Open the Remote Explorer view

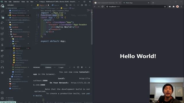[2, 28]
